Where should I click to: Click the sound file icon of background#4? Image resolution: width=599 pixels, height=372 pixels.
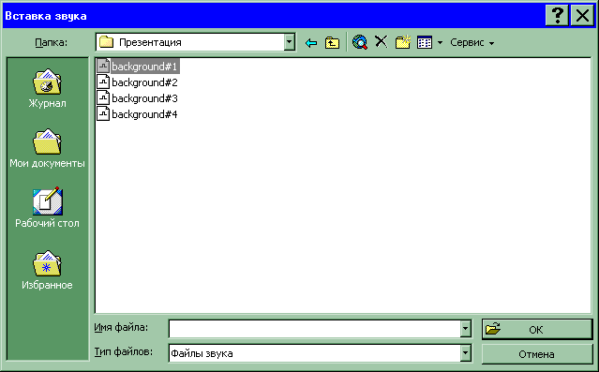coord(103,113)
